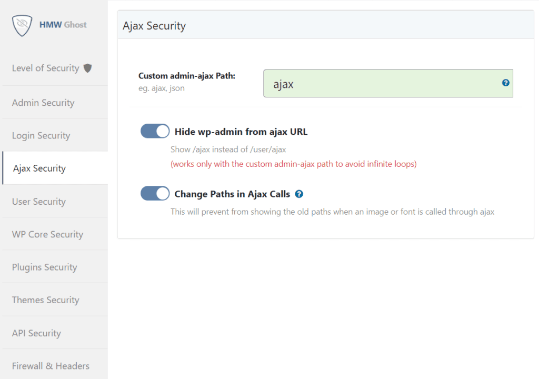Open the Level of Security menu item
This screenshot has width=539, height=379.
[x=45, y=68]
